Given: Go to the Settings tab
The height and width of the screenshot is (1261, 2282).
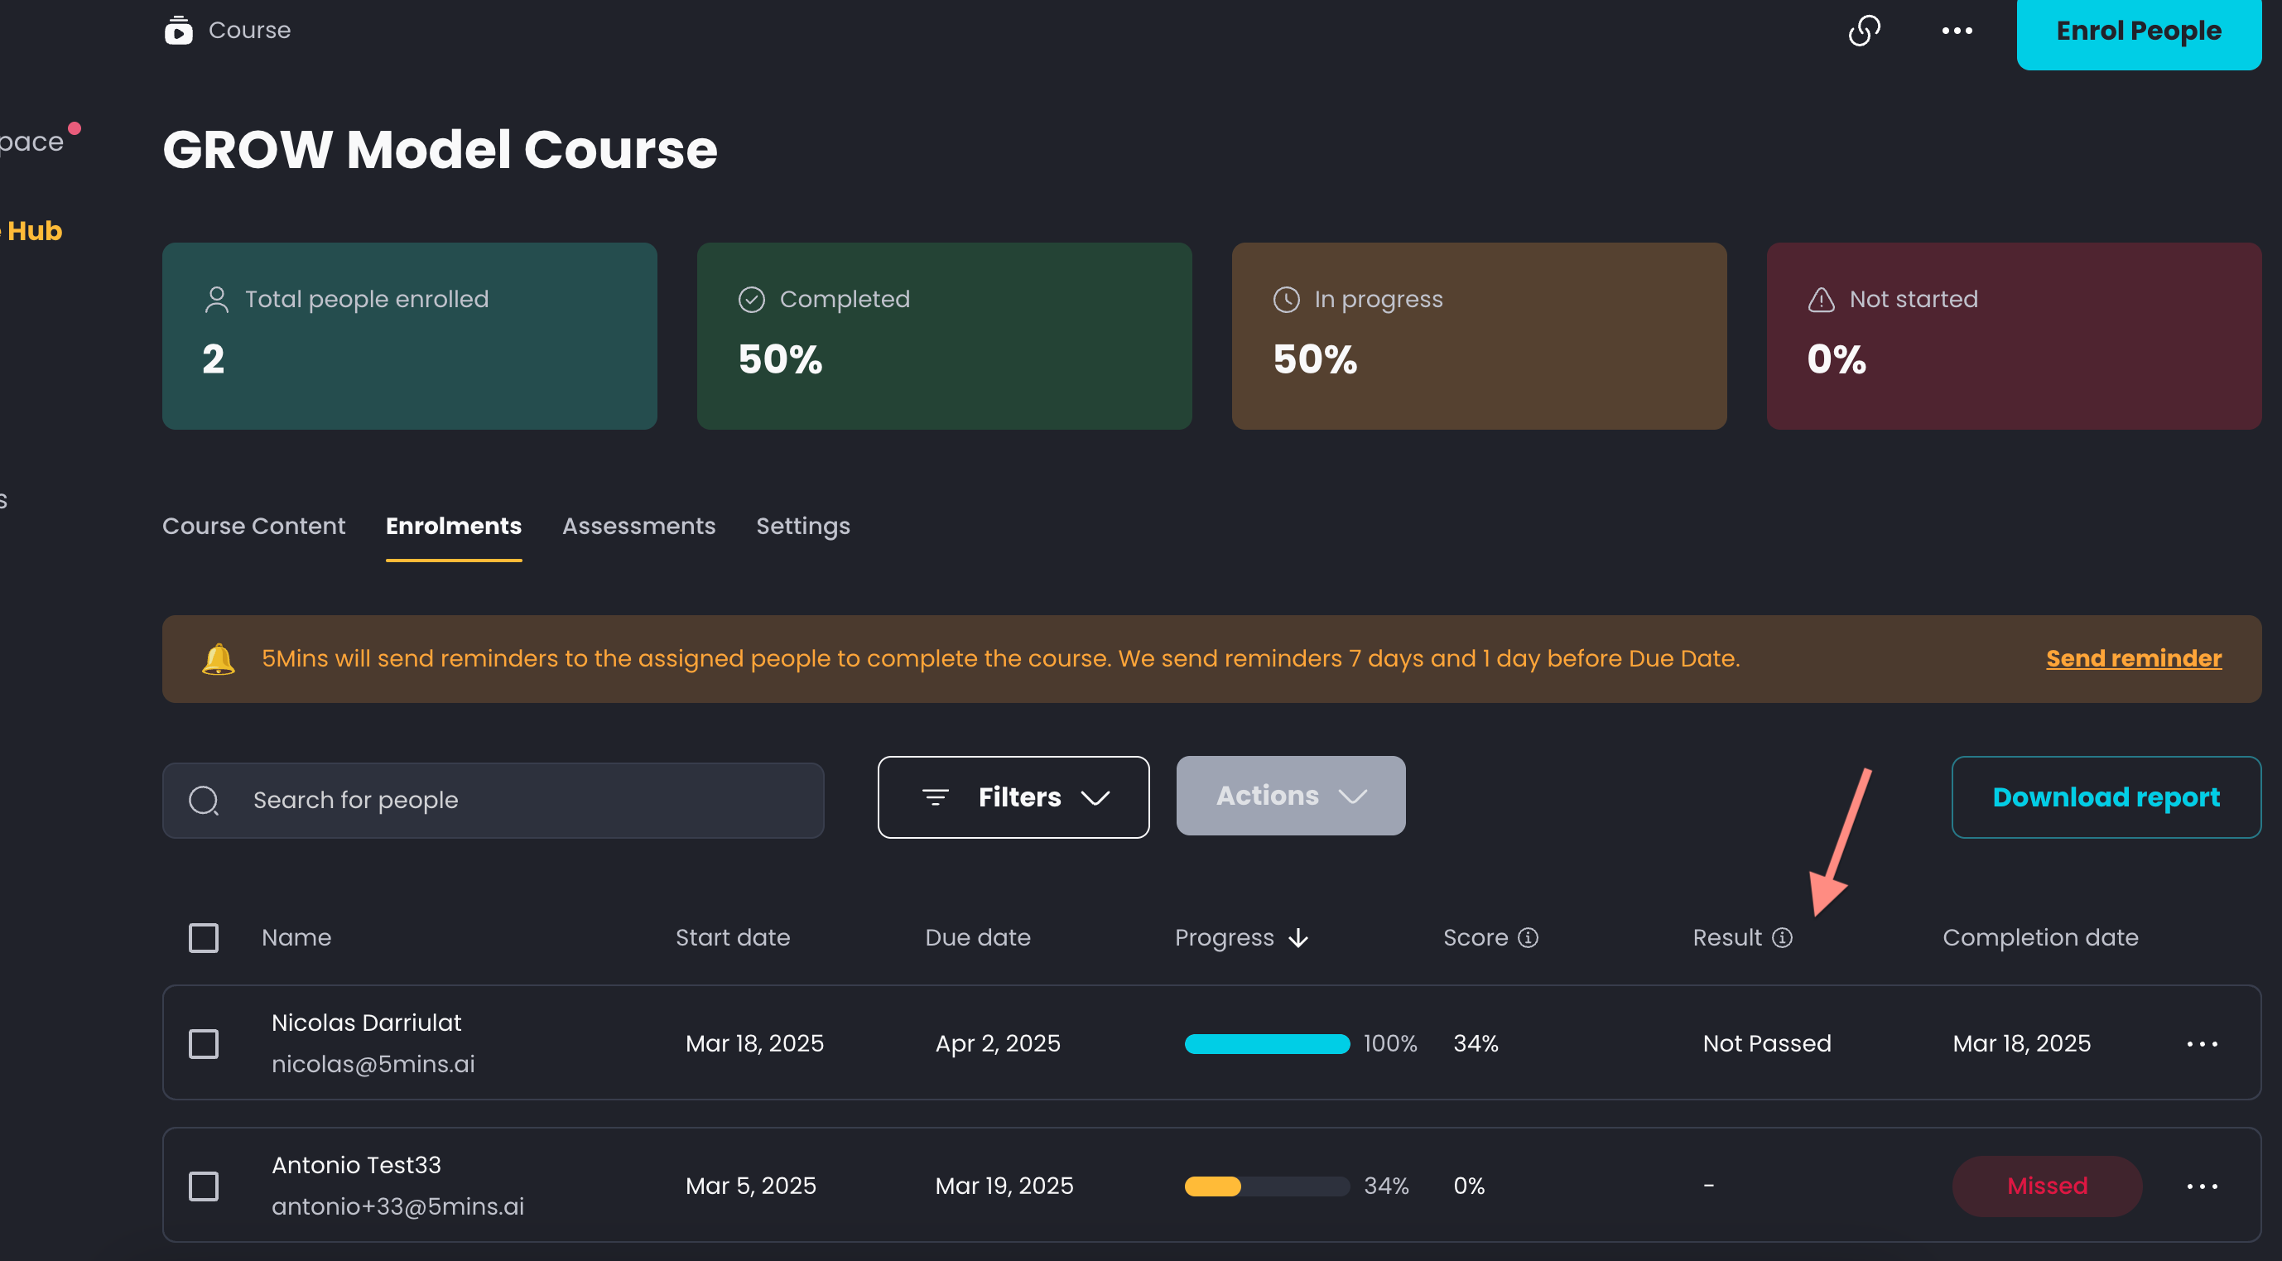Looking at the screenshot, I should coord(802,526).
